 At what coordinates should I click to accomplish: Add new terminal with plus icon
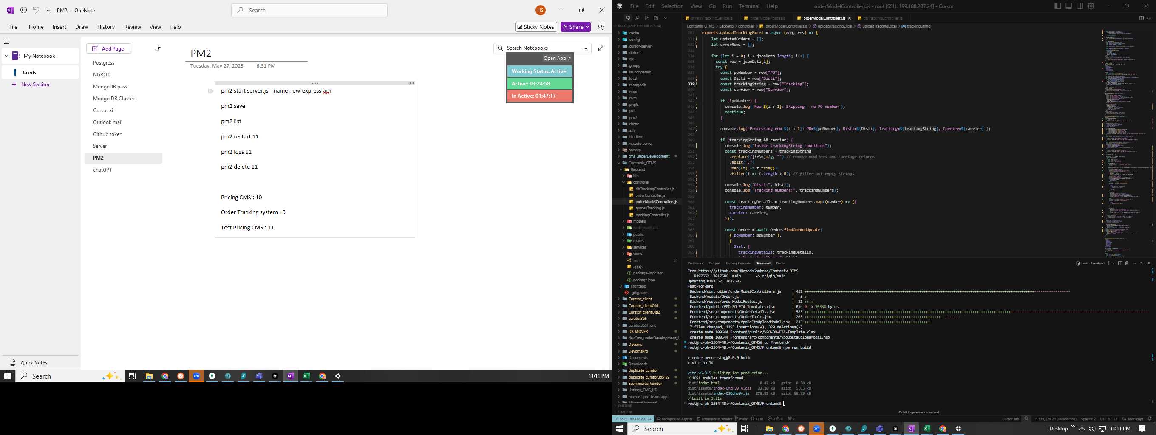(x=1108, y=263)
